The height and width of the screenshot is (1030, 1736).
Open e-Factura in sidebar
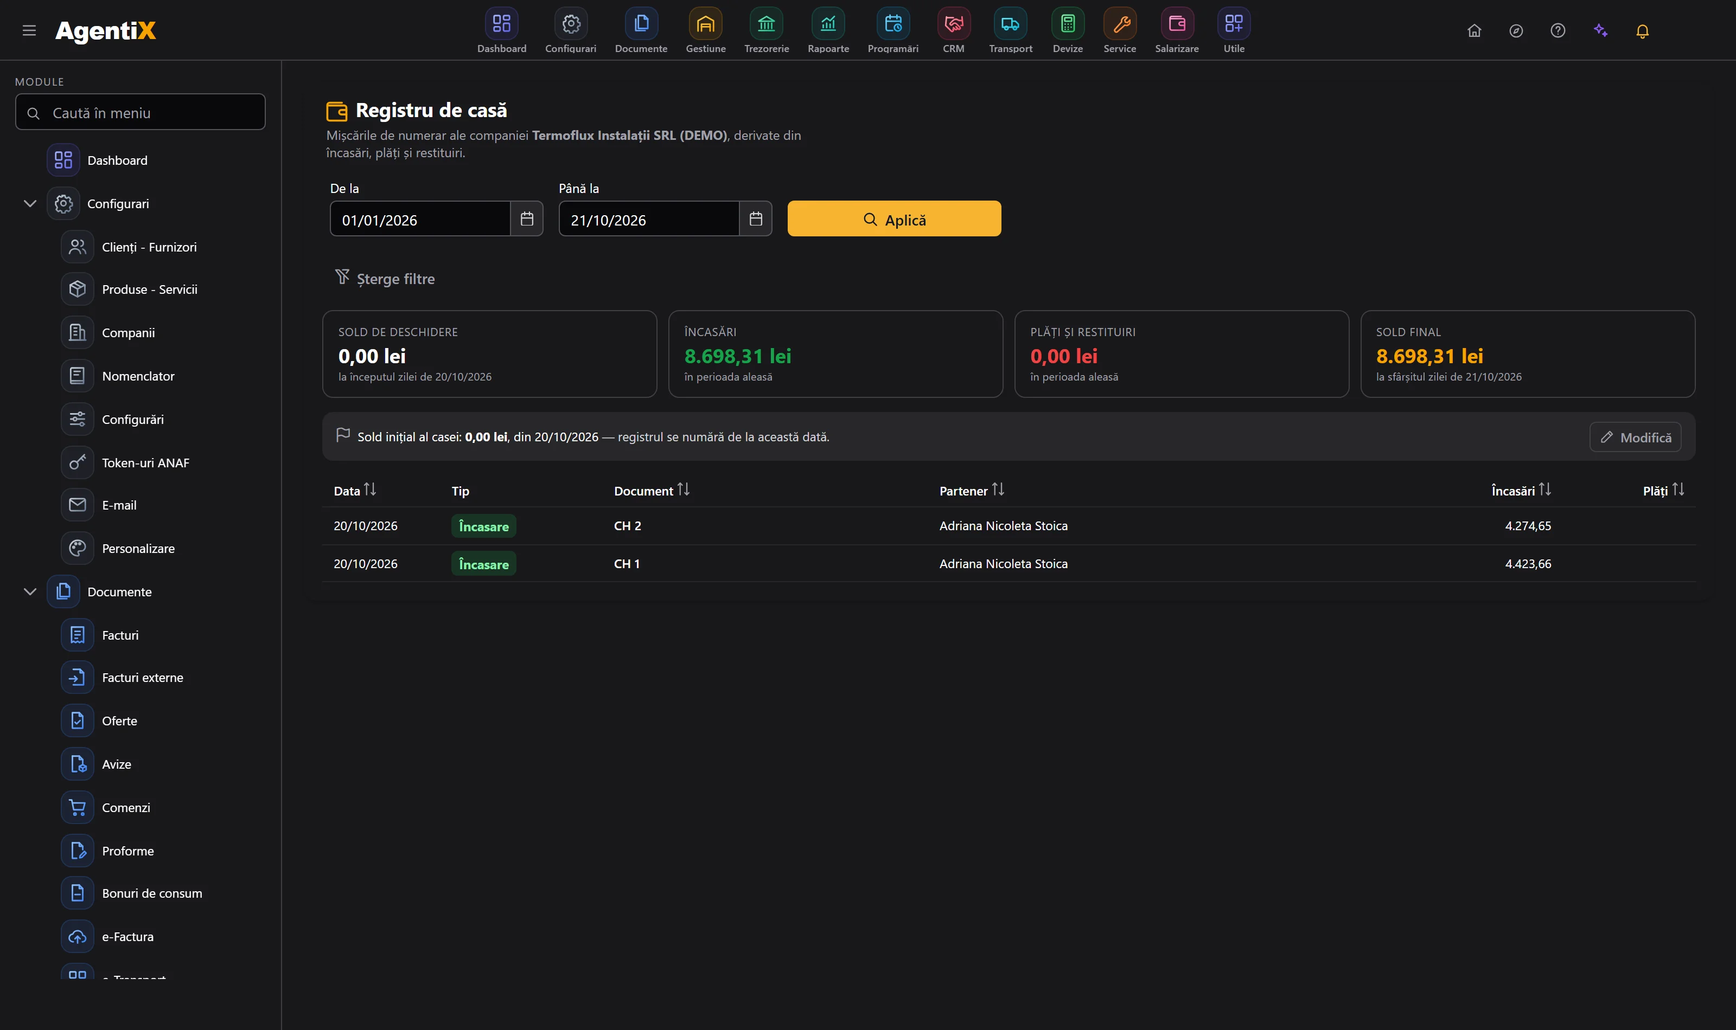[x=128, y=936]
